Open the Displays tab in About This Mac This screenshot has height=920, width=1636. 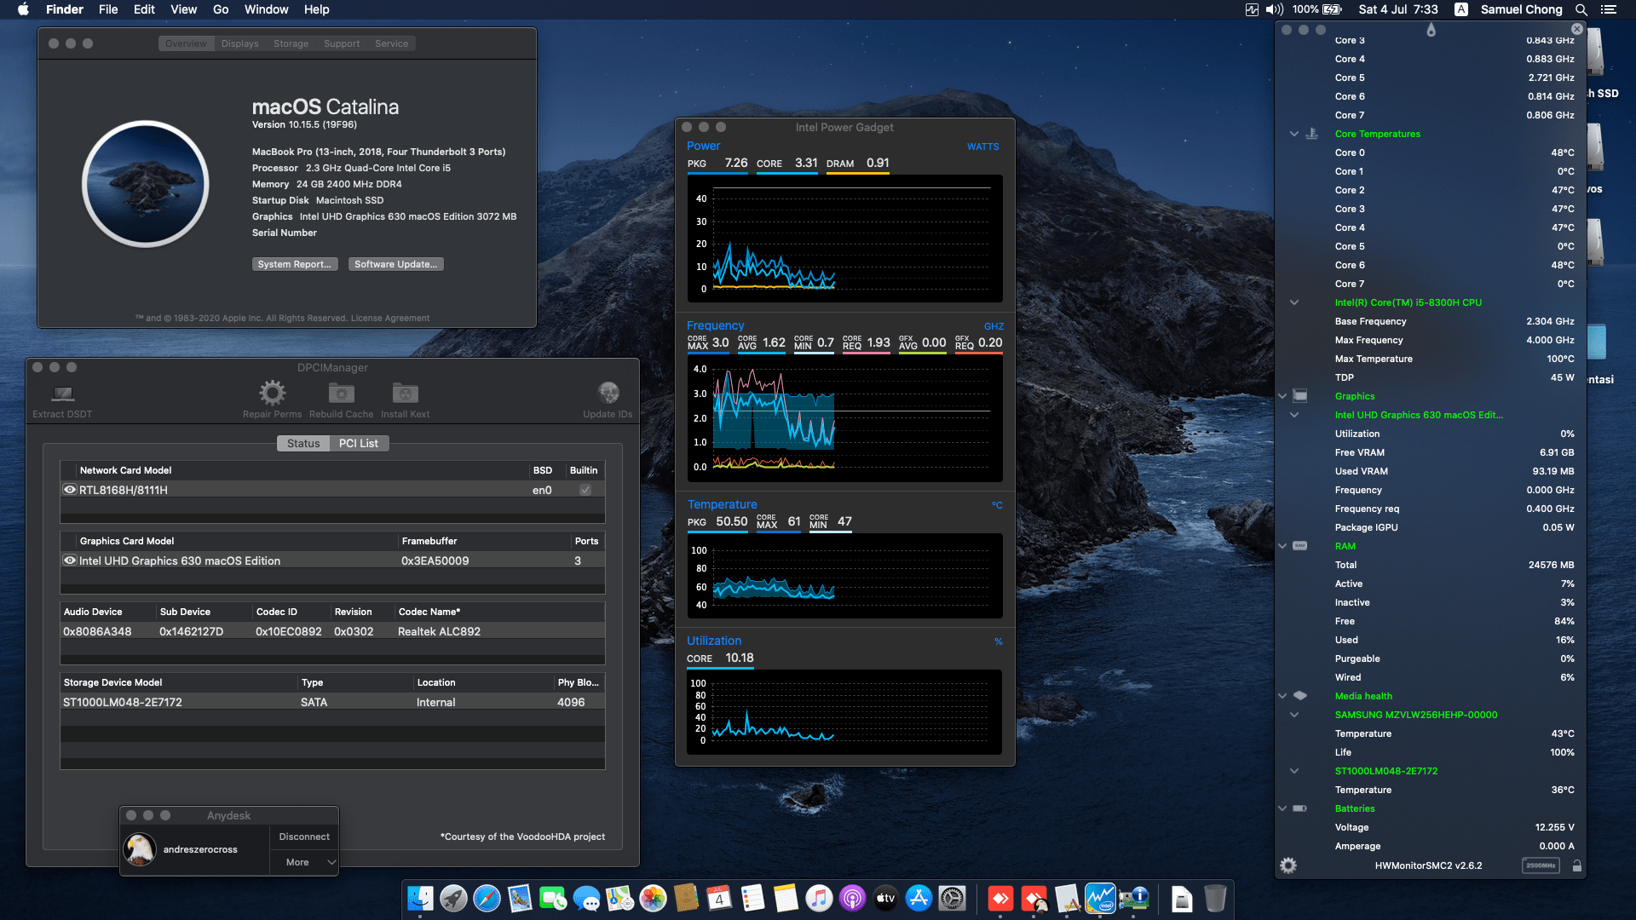point(239,43)
